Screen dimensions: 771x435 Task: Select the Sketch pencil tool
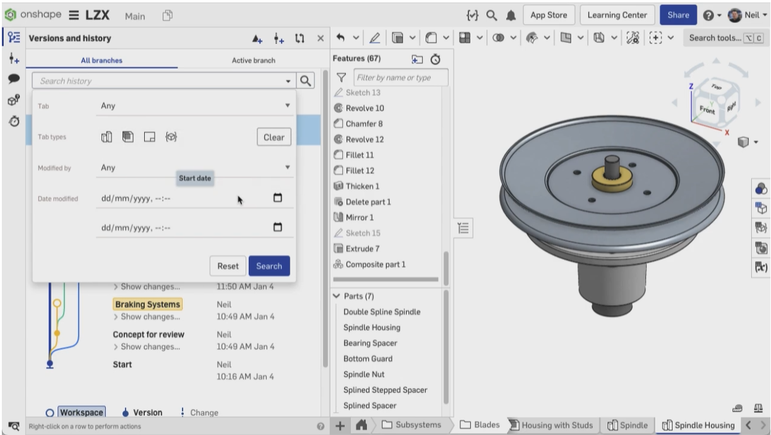click(375, 38)
